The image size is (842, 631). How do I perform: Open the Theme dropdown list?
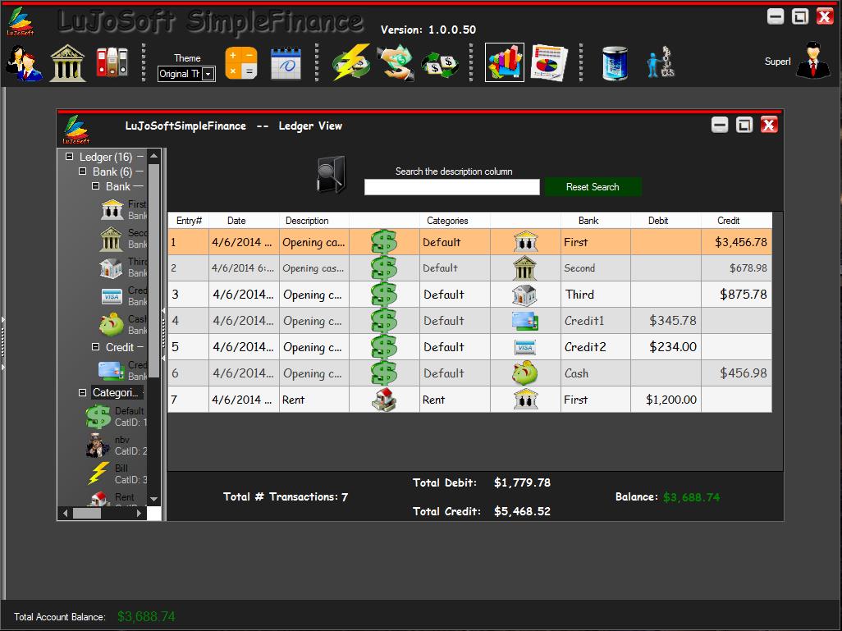point(208,74)
